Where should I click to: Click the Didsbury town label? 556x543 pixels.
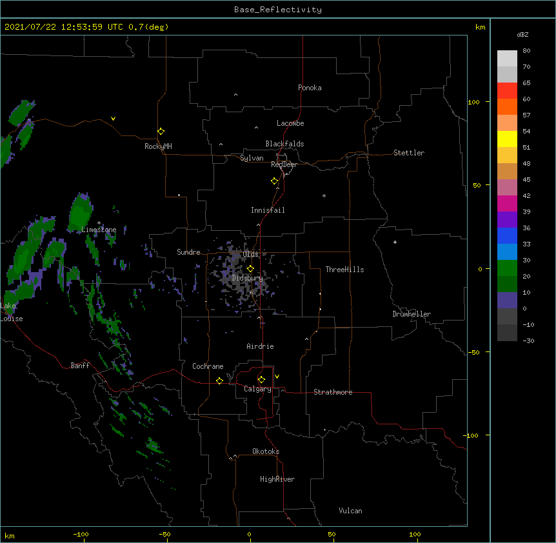point(248,278)
